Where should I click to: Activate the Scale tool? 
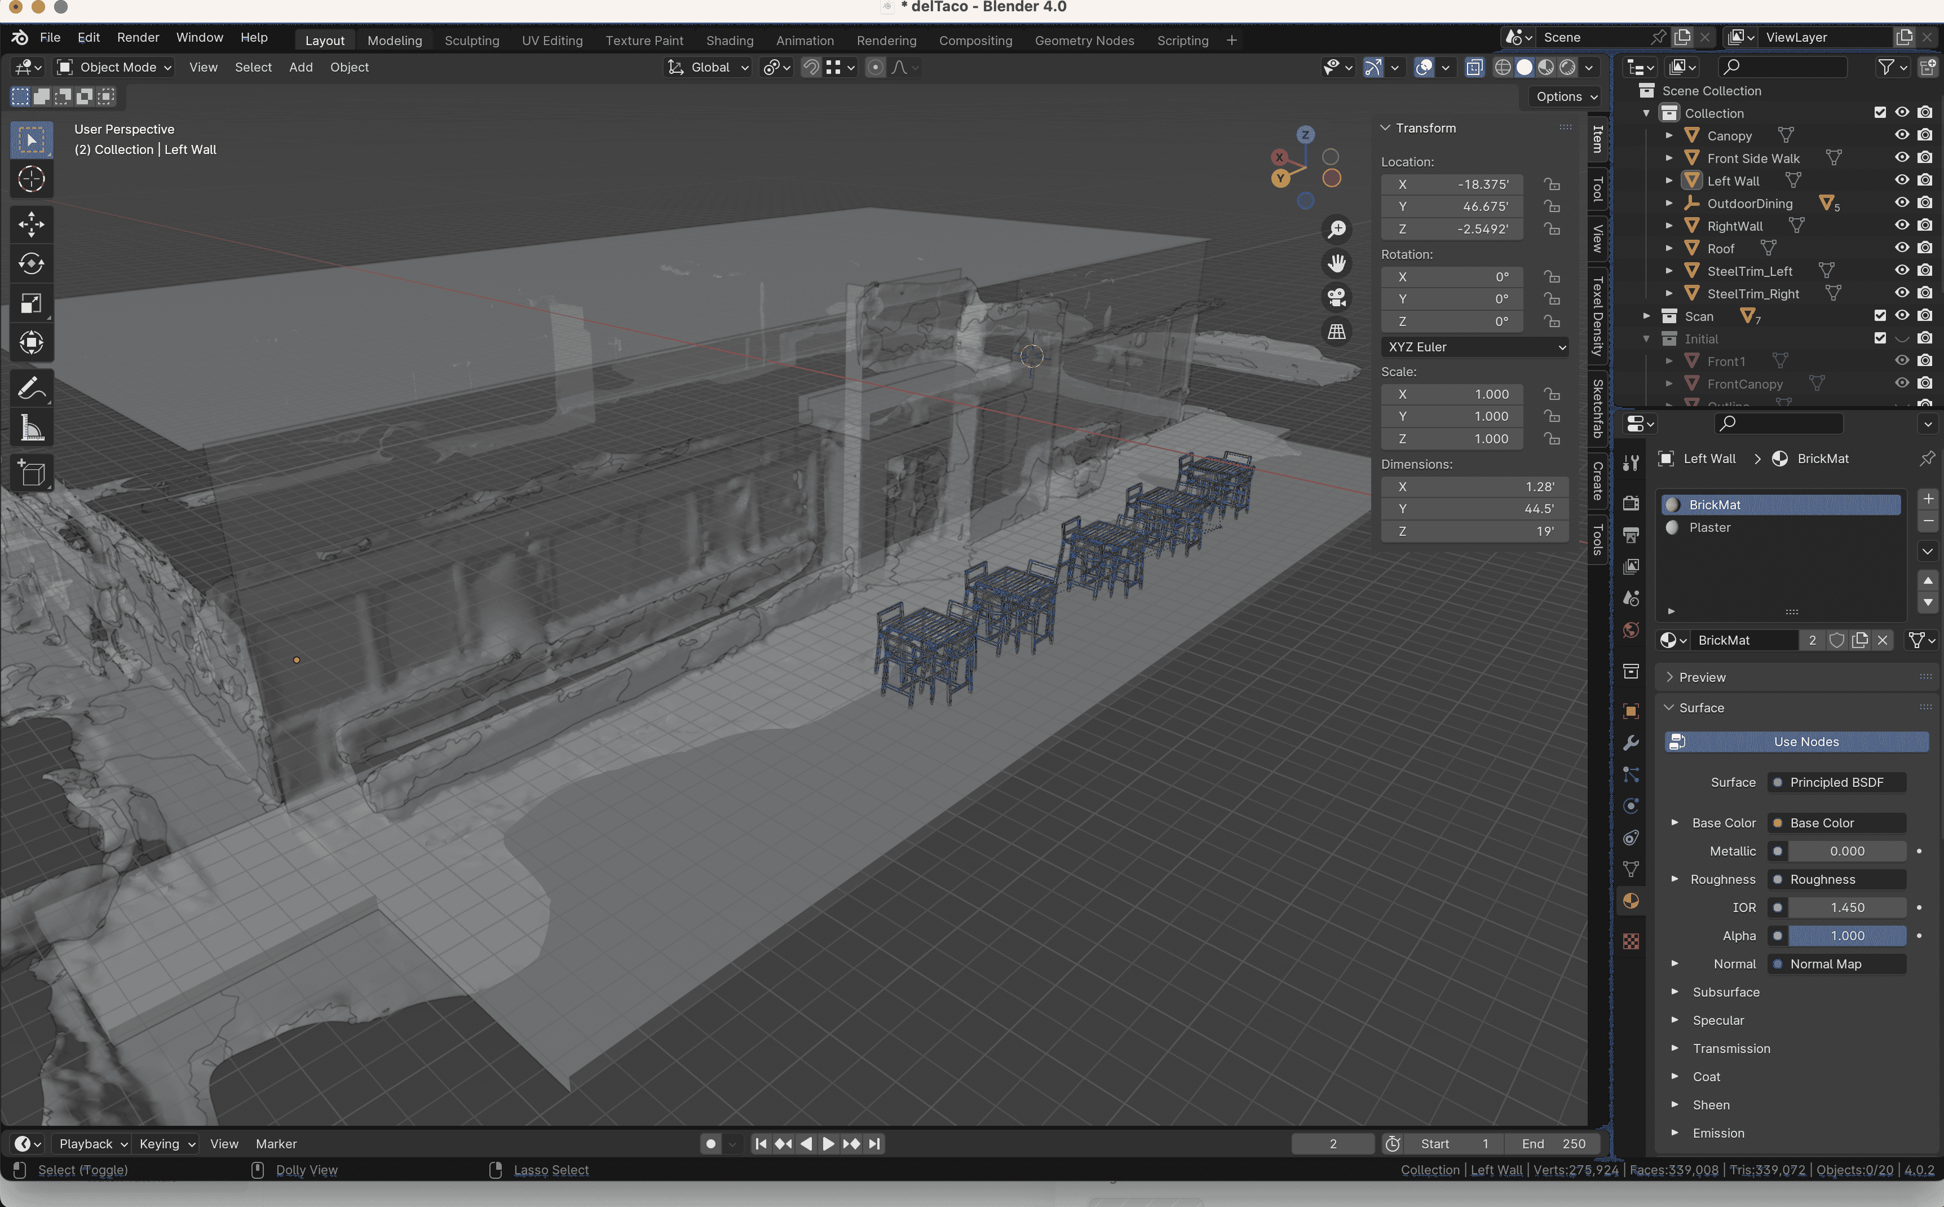[x=31, y=303]
